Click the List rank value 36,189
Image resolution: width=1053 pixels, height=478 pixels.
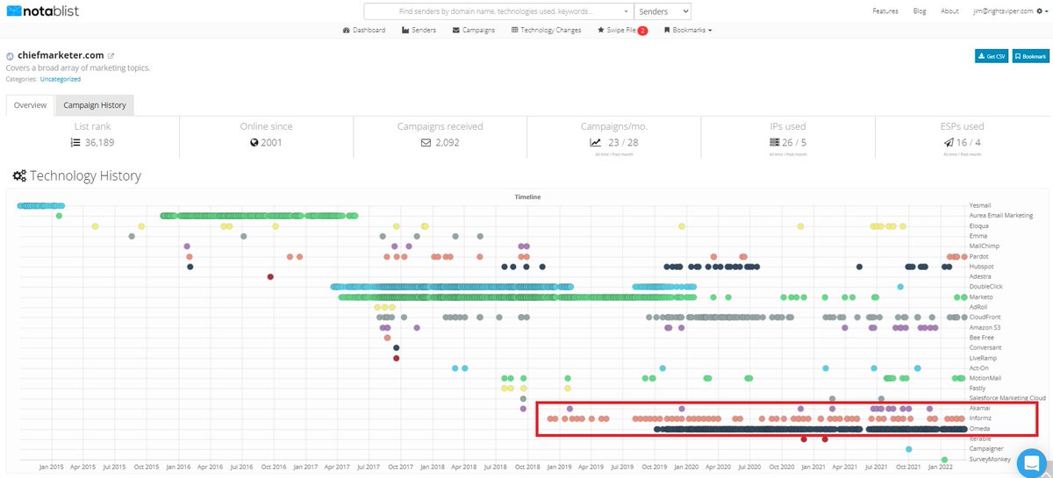pos(100,142)
